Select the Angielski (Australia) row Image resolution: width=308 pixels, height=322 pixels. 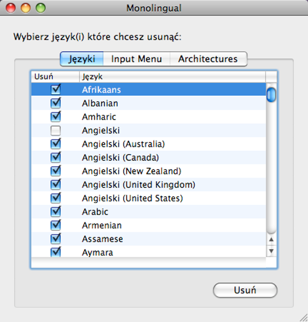pyautogui.click(x=149, y=144)
